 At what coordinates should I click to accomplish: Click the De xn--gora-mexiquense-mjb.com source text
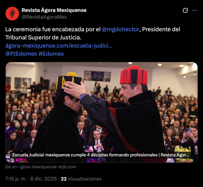coord(41,167)
